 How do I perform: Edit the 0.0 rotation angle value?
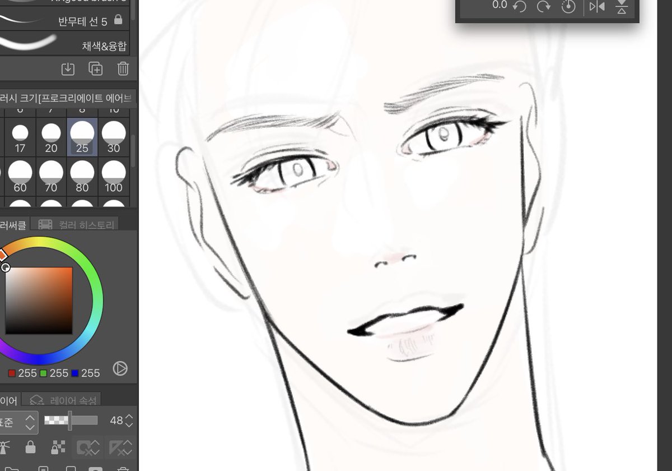coord(500,5)
